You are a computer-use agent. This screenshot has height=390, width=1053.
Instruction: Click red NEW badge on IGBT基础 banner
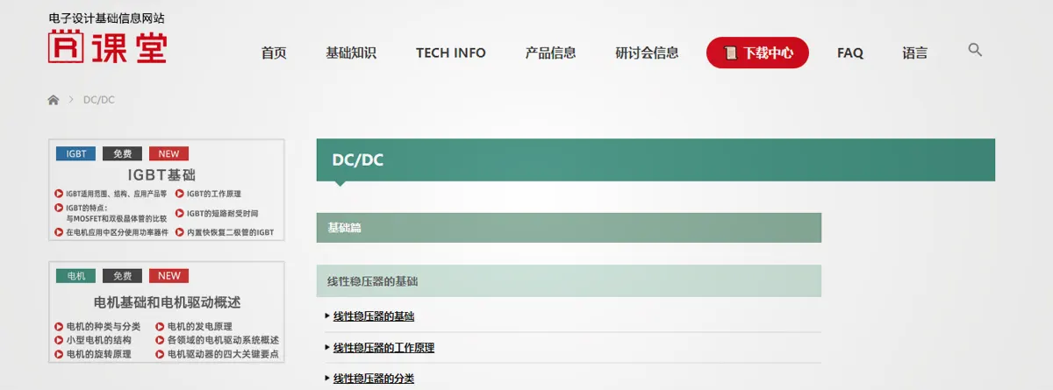168,153
